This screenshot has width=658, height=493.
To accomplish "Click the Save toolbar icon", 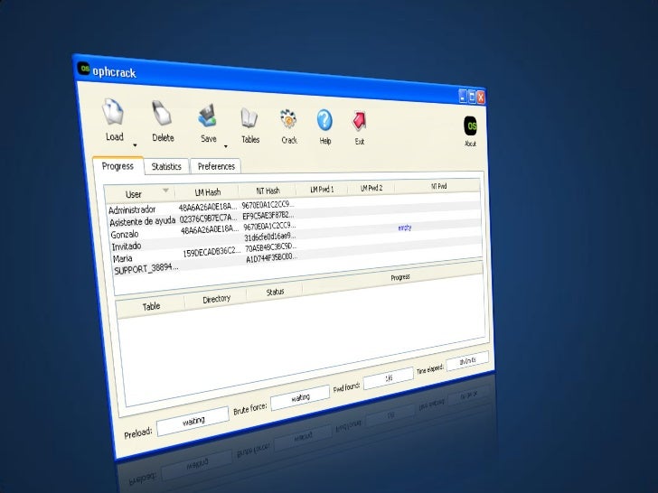I will coord(207,116).
